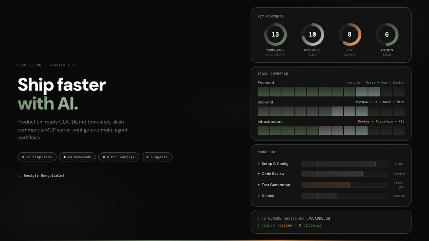Click the "Ship faster" headline

tap(61, 84)
